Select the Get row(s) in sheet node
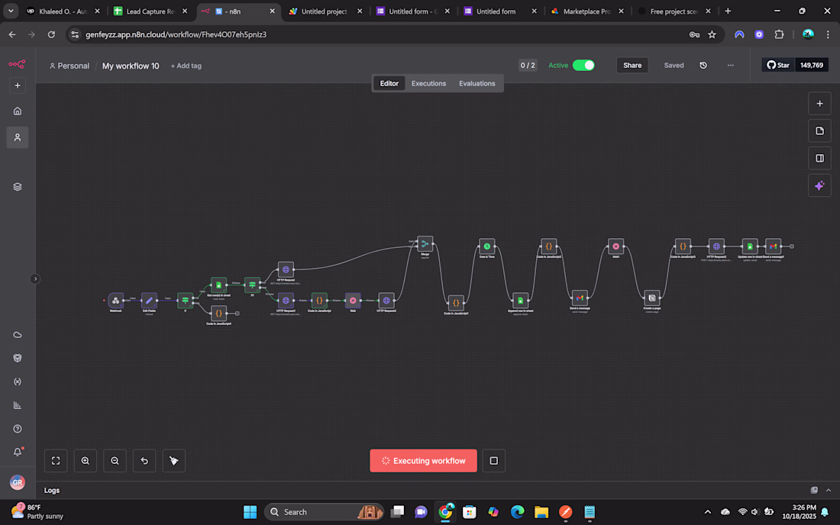 point(218,285)
